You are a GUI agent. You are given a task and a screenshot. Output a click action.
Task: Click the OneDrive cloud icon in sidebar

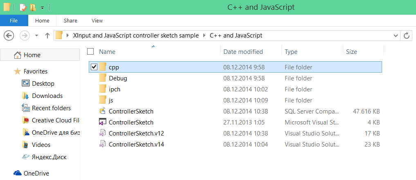click(x=18, y=173)
